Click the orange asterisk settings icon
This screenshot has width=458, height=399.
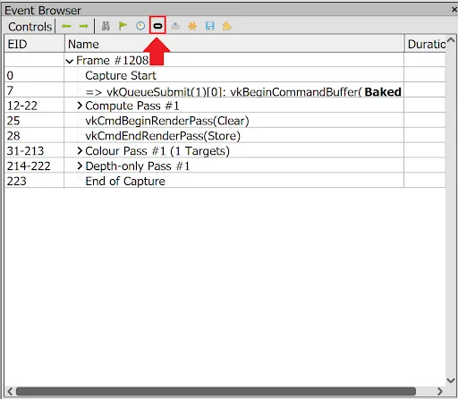point(192,26)
